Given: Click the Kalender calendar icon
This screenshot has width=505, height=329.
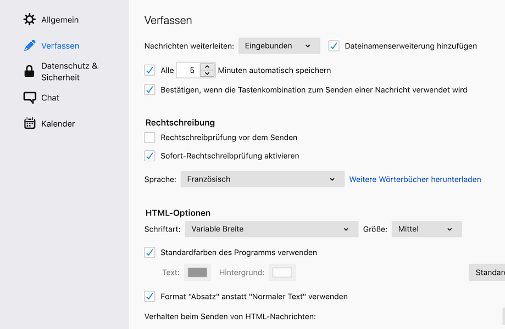Looking at the screenshot, I should (x=30, y=123).
